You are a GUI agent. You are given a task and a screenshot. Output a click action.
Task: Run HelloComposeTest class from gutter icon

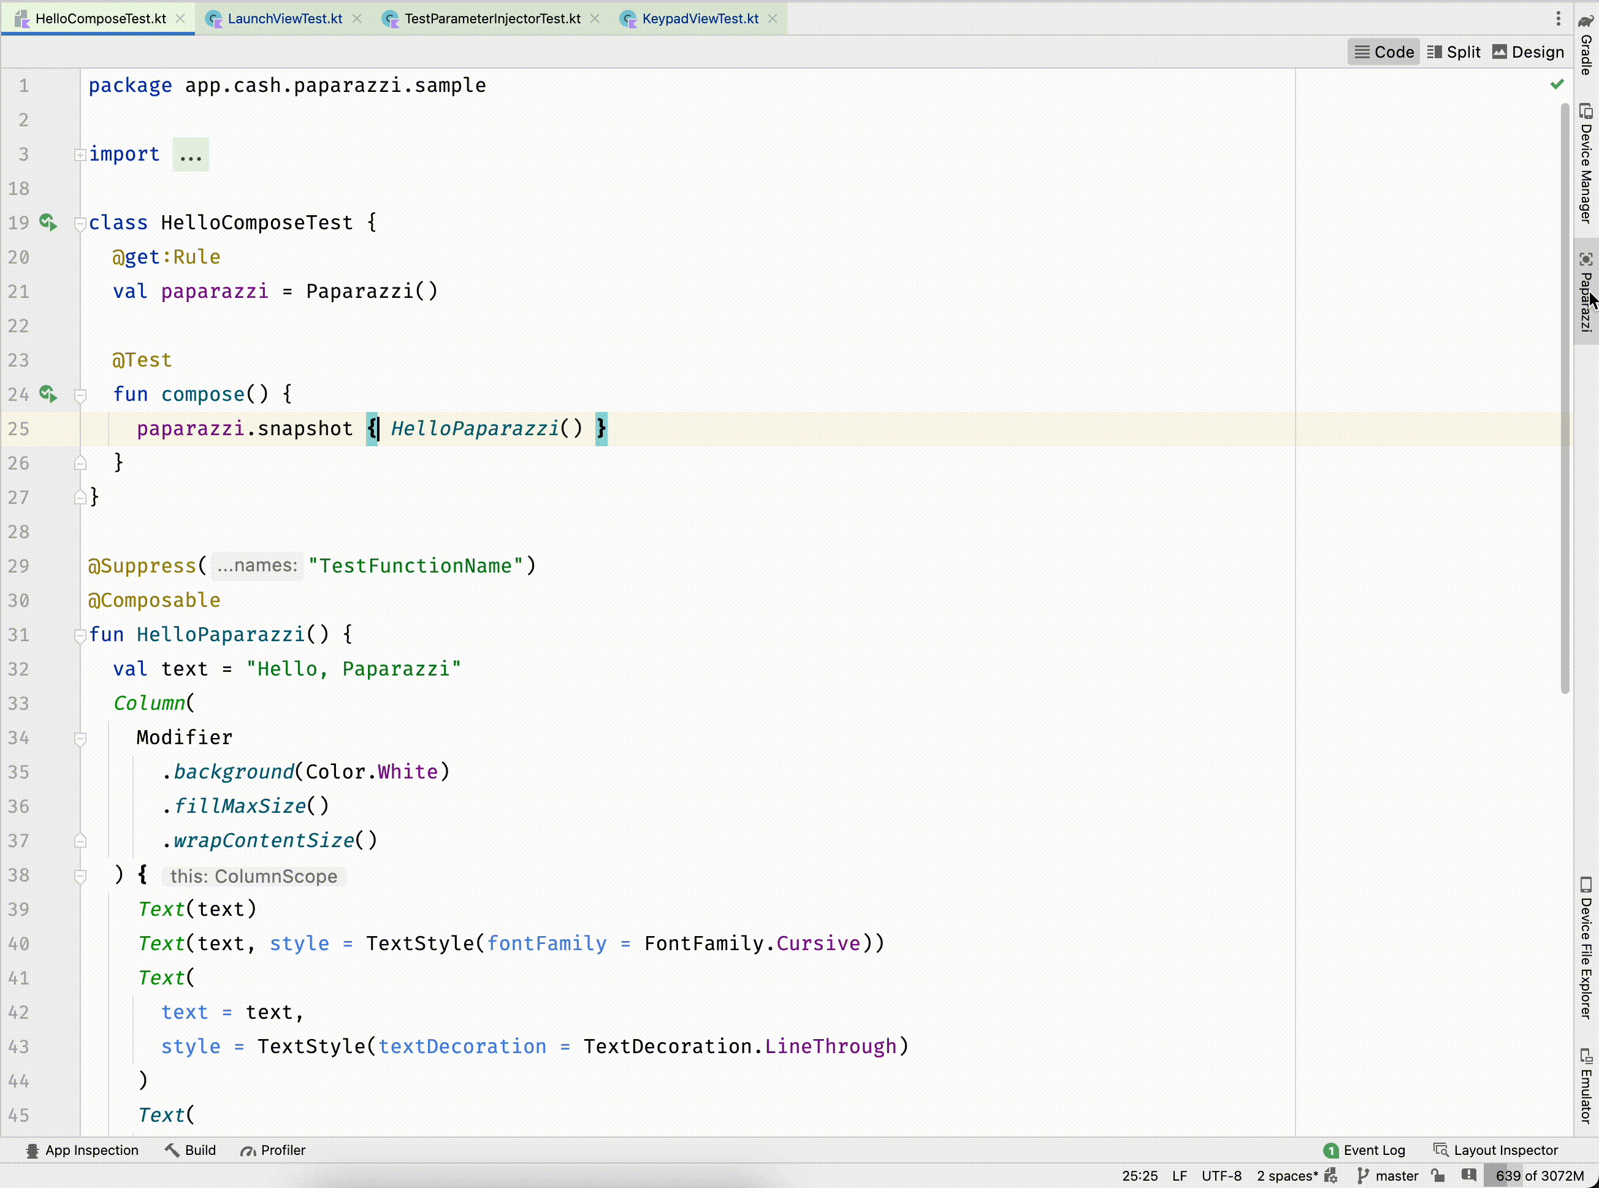pos(48,222)
